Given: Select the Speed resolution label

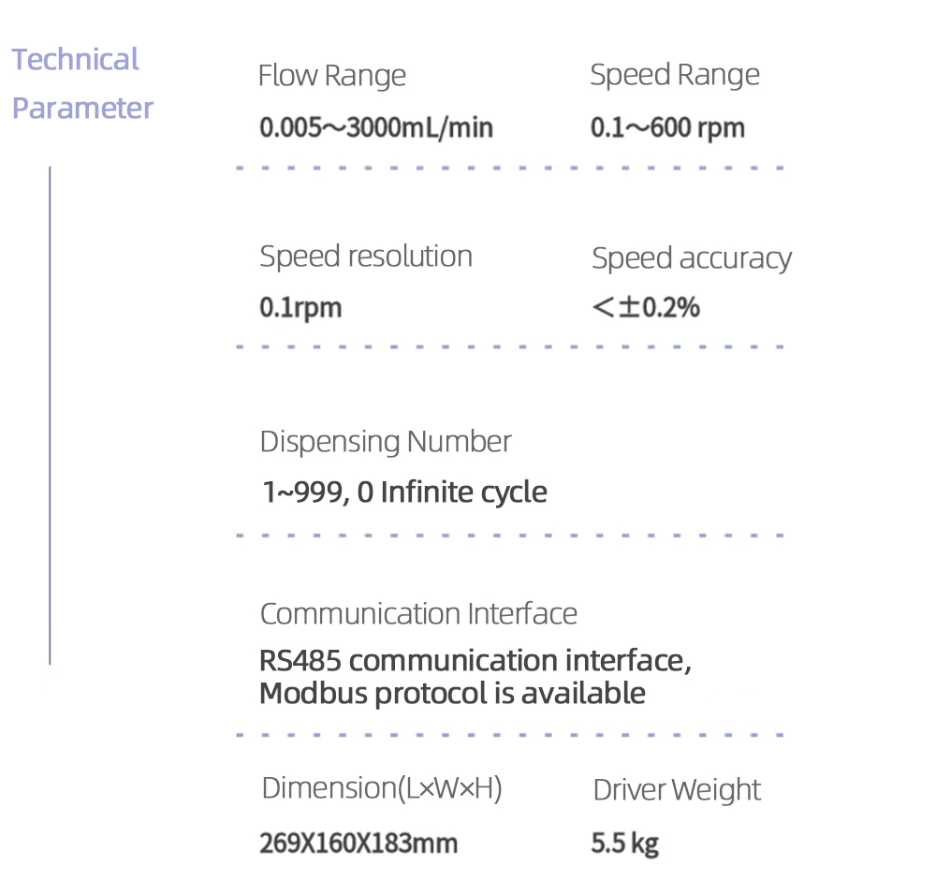Looking at the screenshot, I should [365, 257].
